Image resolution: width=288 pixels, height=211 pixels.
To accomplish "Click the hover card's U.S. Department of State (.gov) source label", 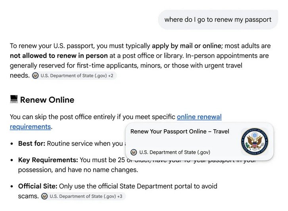I will pyautogui.click(x=175, y=152).
